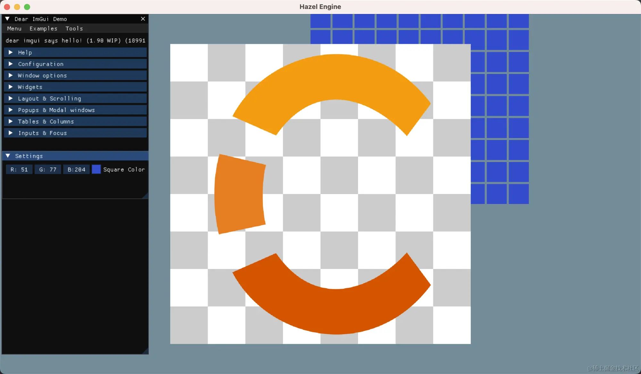Expand the Layout & Scrolling section
Viewport: 641px width, 374px height.
click(x=75, y=99)
